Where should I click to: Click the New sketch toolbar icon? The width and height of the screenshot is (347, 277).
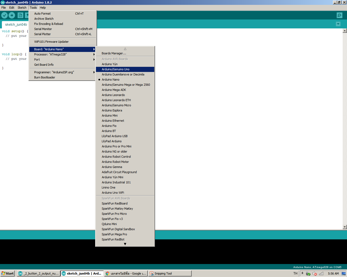20,15
